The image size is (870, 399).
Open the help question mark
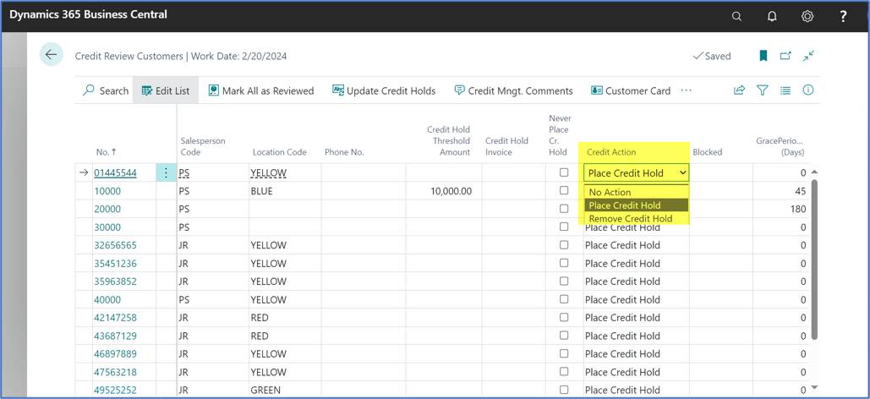(x=843, y=16)
